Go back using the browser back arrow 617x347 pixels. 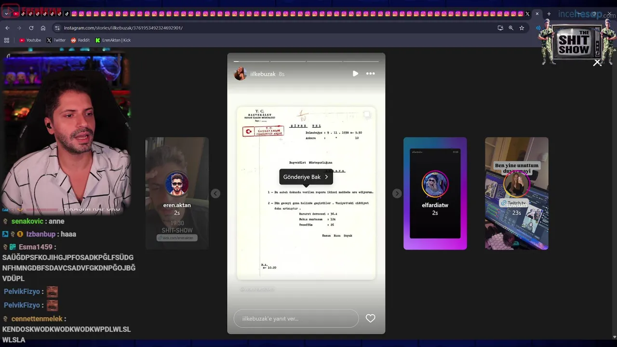click(x=7, y=28)
